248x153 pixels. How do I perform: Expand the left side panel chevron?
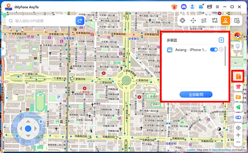(x=3, y=48)
